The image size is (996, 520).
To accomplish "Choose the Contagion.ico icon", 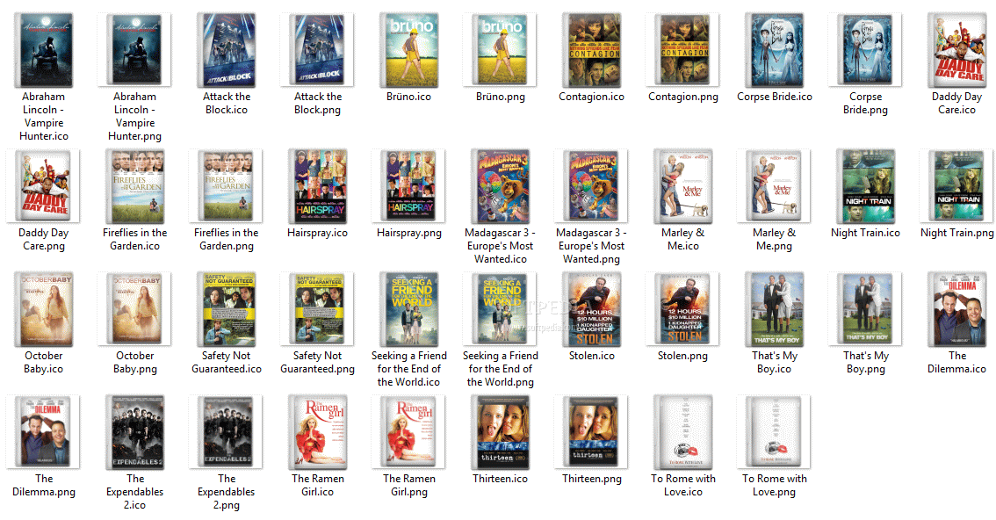I will click(x=592, y=50).
